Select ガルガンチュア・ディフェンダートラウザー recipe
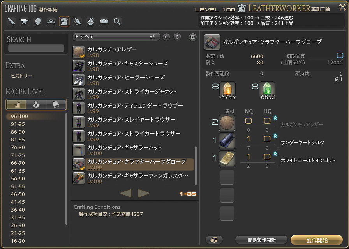Image resolution: width=349 pixels, height=249 pixels. click(x=133, y=108)
